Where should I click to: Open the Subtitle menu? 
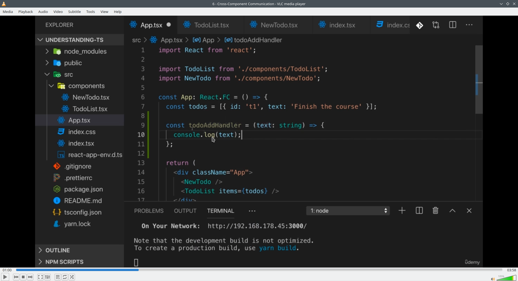click(75, 12)
